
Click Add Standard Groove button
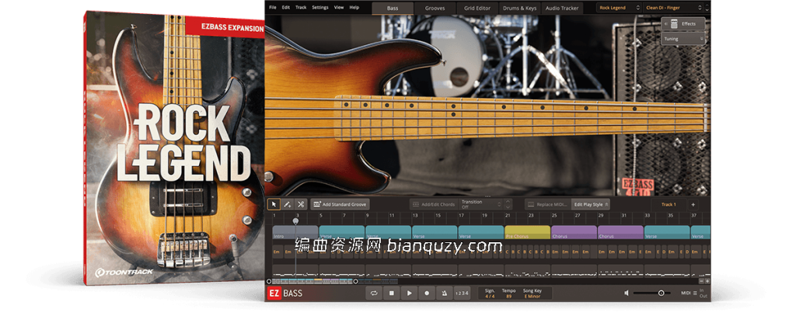tap(340, 204)
